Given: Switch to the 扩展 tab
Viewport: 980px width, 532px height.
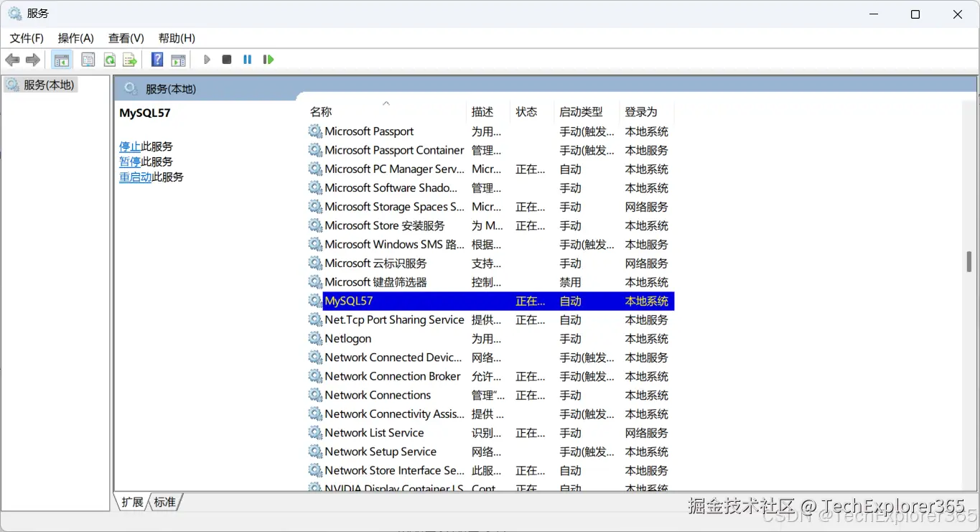Looking at the screenshot, I should pyautogui.click(x=132, y=502).
